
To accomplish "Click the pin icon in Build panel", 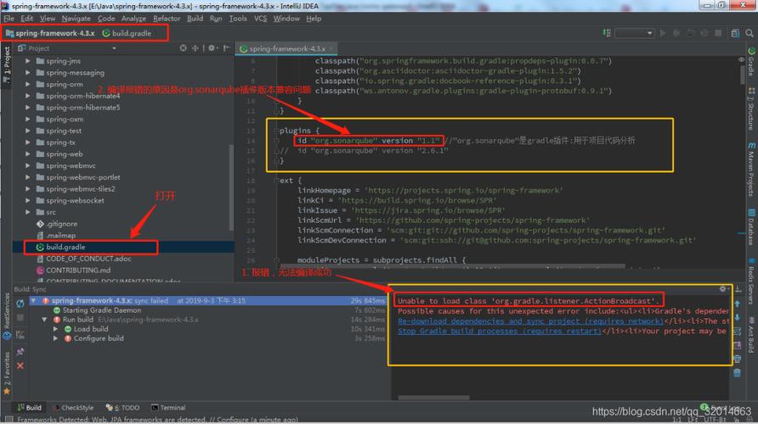I will click(20, 350).
